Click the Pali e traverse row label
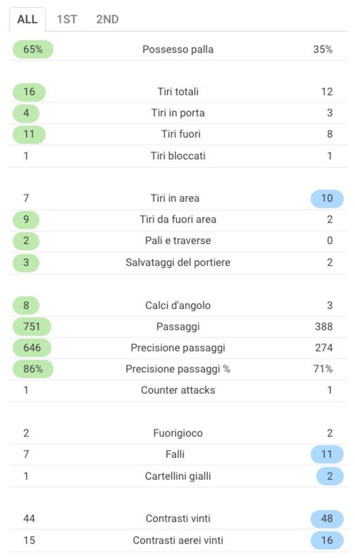The width and height of the screenshot is (355, 558). (178, 241)
